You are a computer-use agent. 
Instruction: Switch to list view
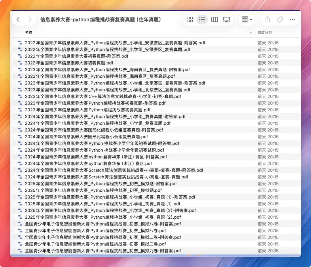point(202,20)
